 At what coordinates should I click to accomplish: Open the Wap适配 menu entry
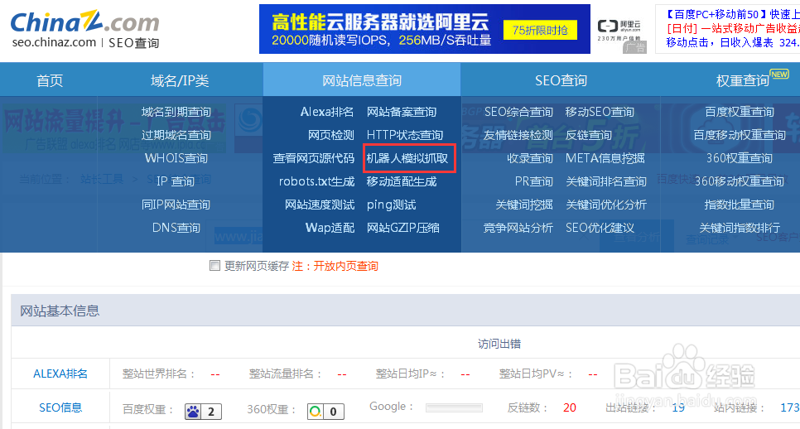330,228
